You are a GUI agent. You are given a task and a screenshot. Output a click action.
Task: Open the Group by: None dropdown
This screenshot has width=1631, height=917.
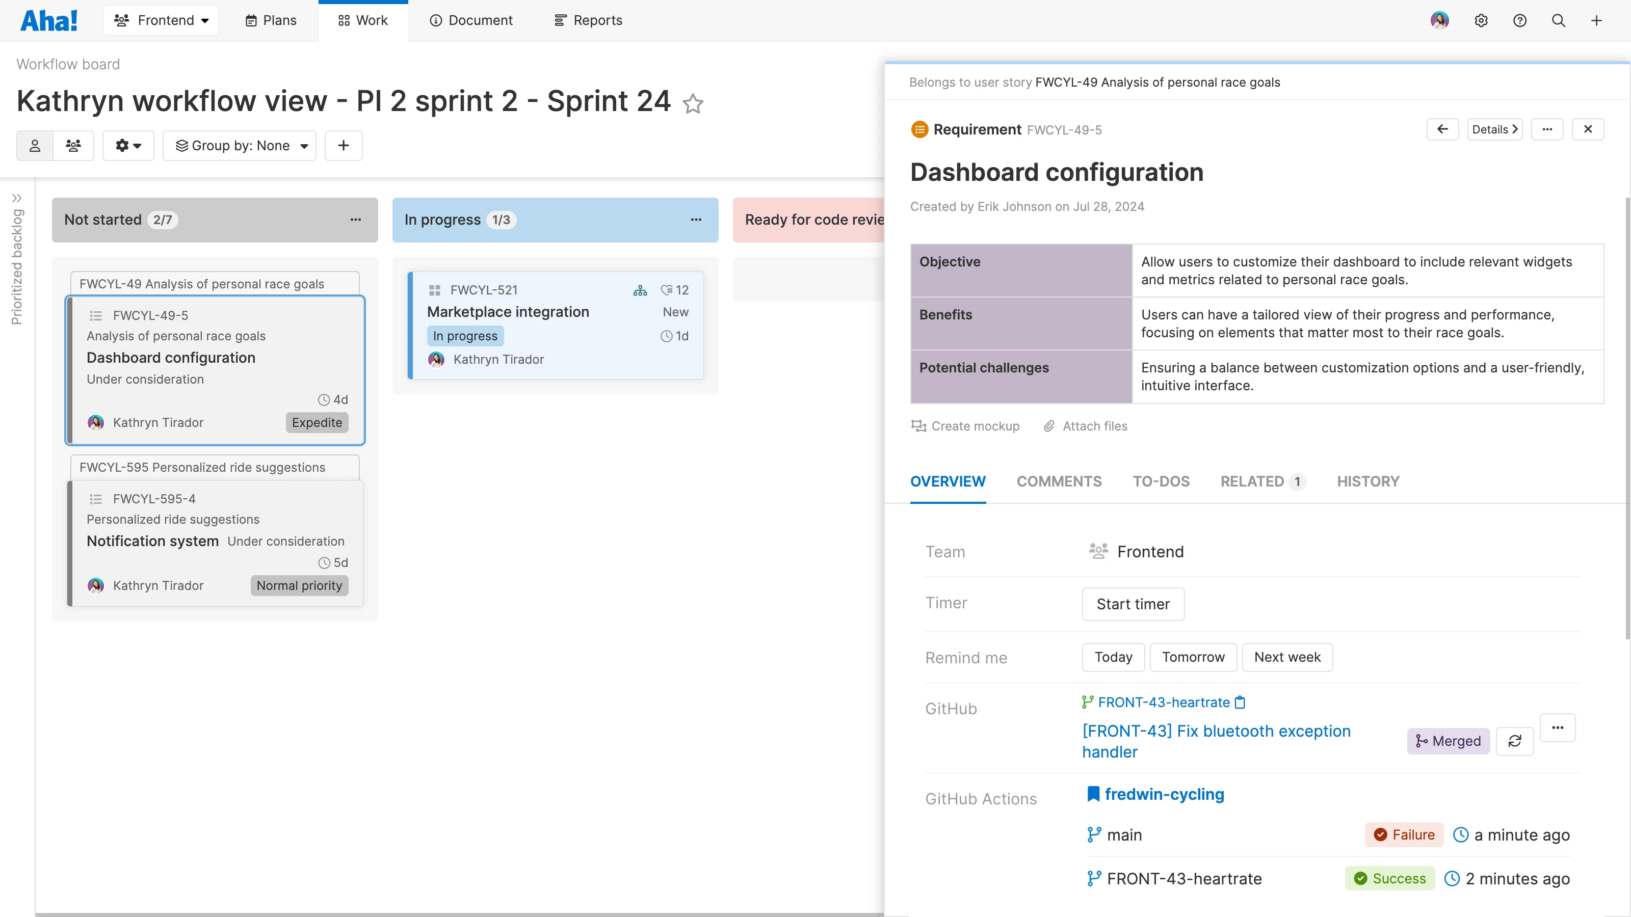[240, 145]
